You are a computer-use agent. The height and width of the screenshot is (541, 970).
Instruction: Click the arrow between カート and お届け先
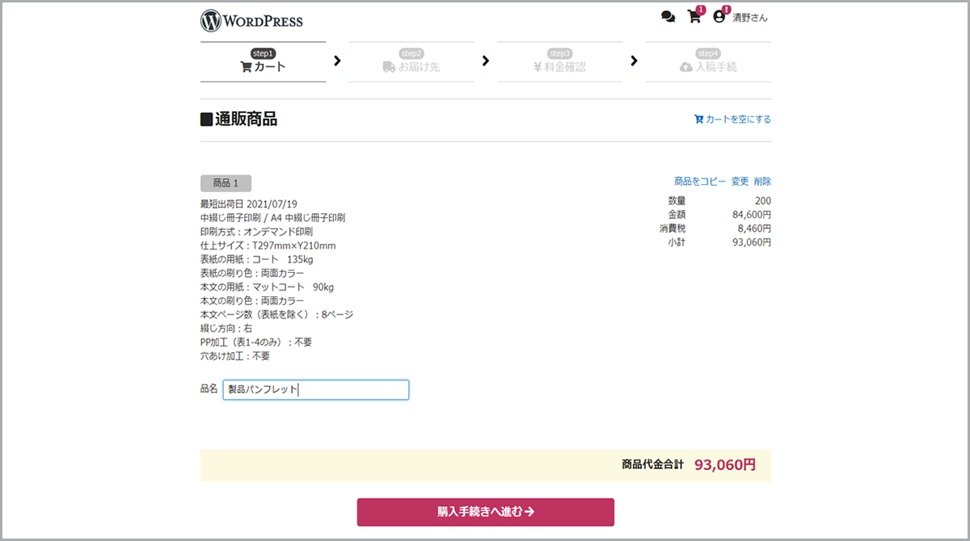point(337,61)
